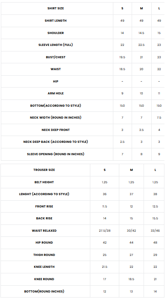Select the NECK DEEP FRONT value 3.5
The height and width of the screenshot is (301, 167).
click(x=141, y=130)
